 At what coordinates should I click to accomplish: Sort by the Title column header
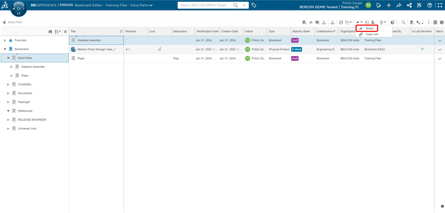coord(96,31)
